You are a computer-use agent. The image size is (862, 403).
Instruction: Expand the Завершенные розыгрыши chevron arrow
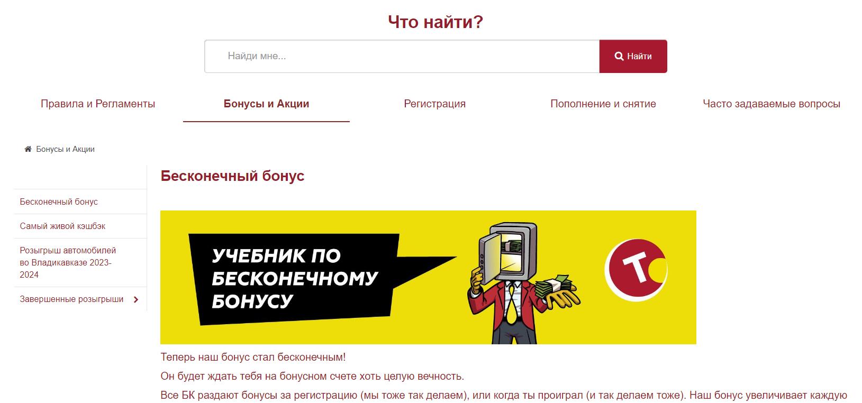point(136,299)
